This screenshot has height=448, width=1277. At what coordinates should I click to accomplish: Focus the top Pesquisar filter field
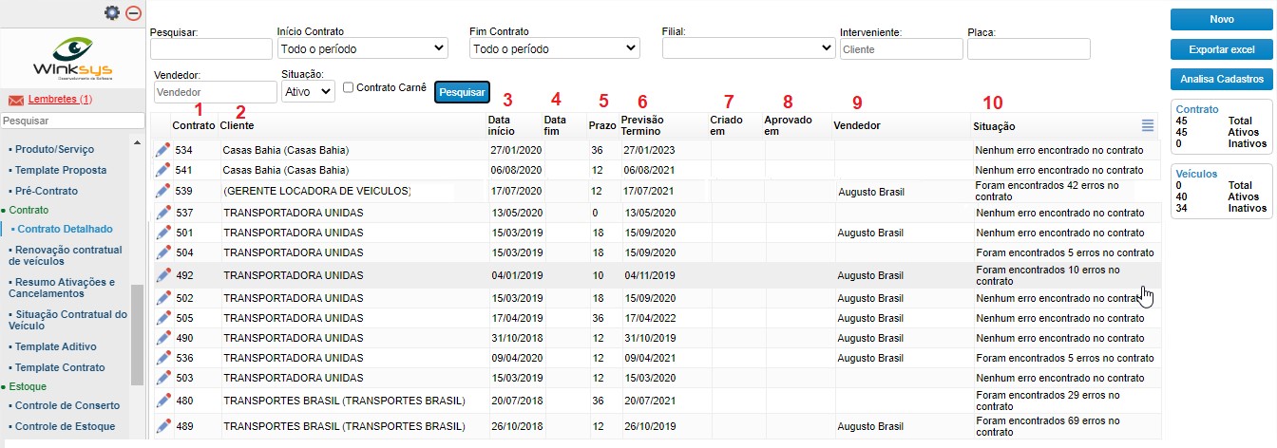211,48
